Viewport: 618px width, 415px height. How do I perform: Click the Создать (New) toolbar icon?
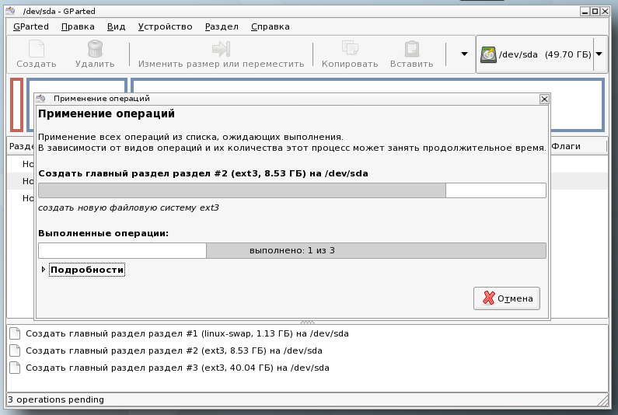pyautogui.click(x=37, y=49)
